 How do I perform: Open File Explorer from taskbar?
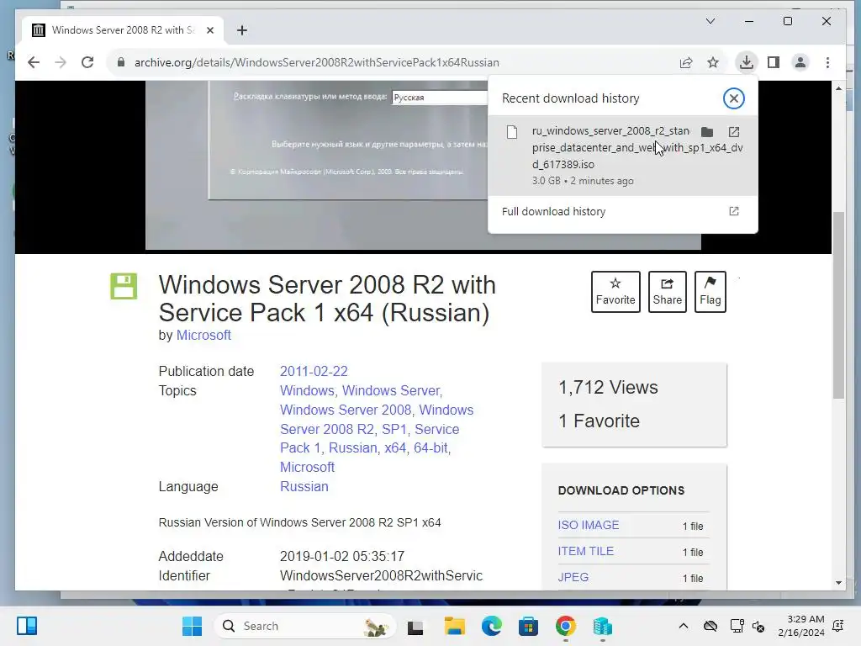[x=455, y=626]
